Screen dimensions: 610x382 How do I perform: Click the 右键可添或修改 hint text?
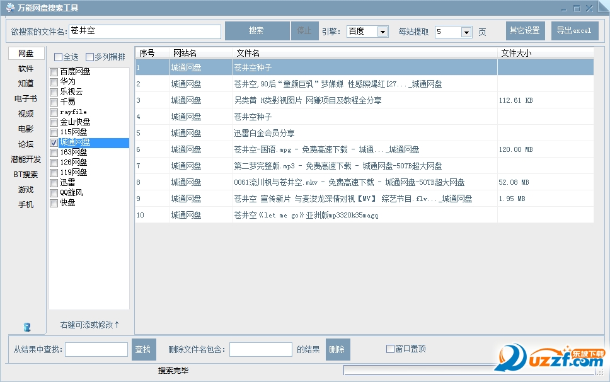click(89, 325)
